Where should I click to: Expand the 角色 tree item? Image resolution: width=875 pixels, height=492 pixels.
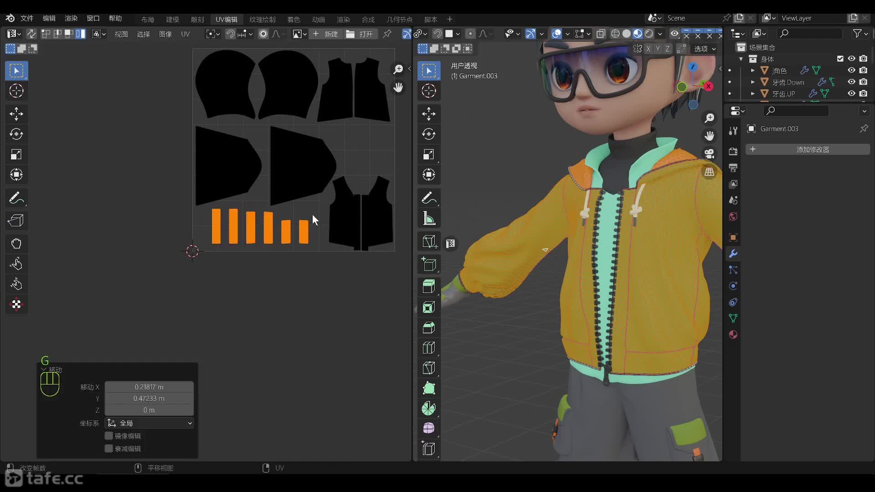pyautogui.click(x=753, y=70)
